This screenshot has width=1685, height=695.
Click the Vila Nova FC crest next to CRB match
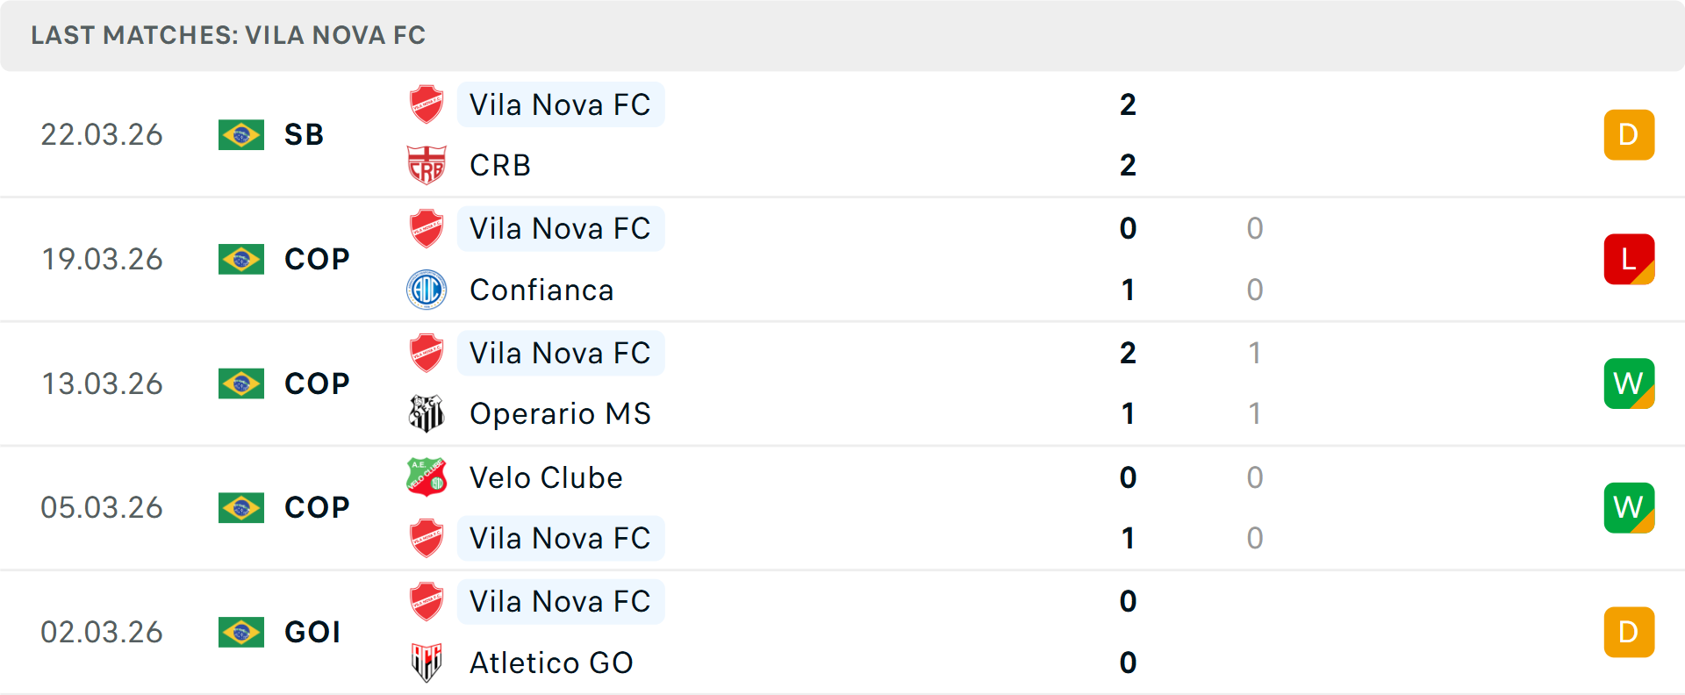pos(427,104)
